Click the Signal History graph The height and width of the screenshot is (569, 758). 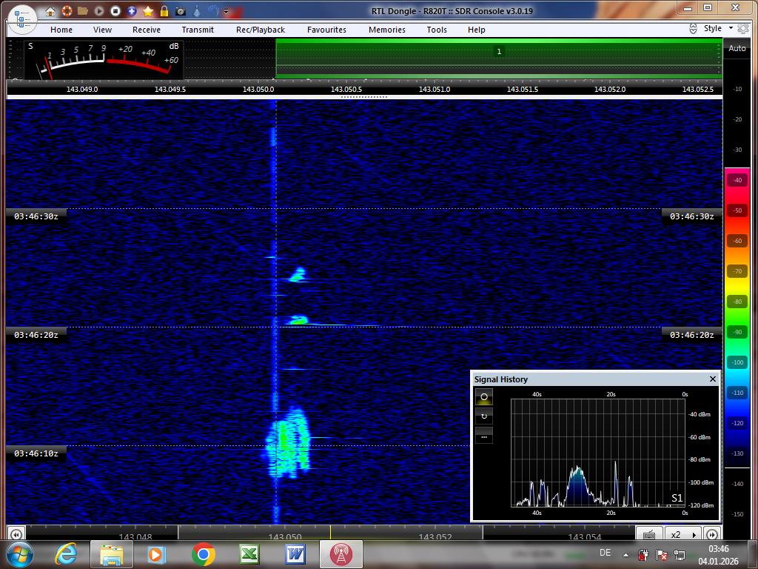pyautogui.click(x=598, y=453)
